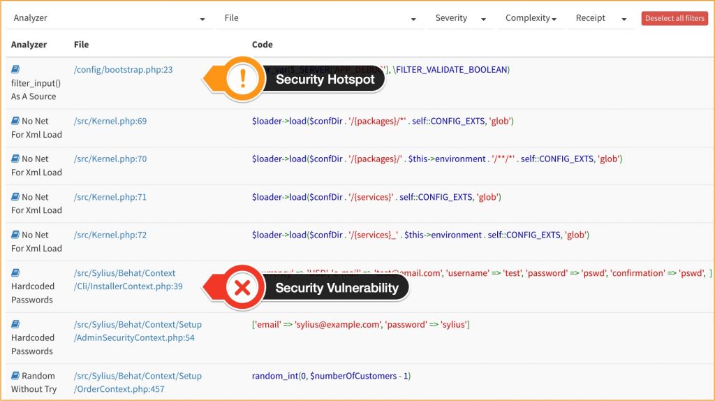This screenshot has width=715, height=401.
Task: Click code with 'sylius@example.com' password
Action: pyautogui.click(x=361, y=324)
